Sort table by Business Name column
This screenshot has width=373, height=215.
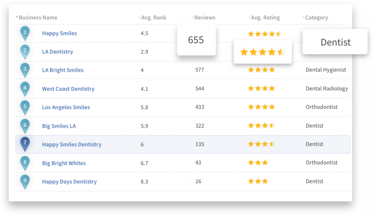38,18
